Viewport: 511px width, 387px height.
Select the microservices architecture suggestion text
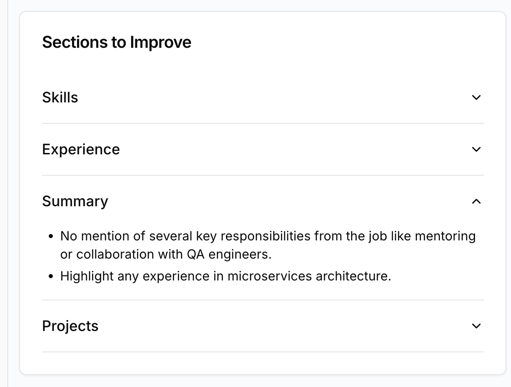click(x=225, y=276)
